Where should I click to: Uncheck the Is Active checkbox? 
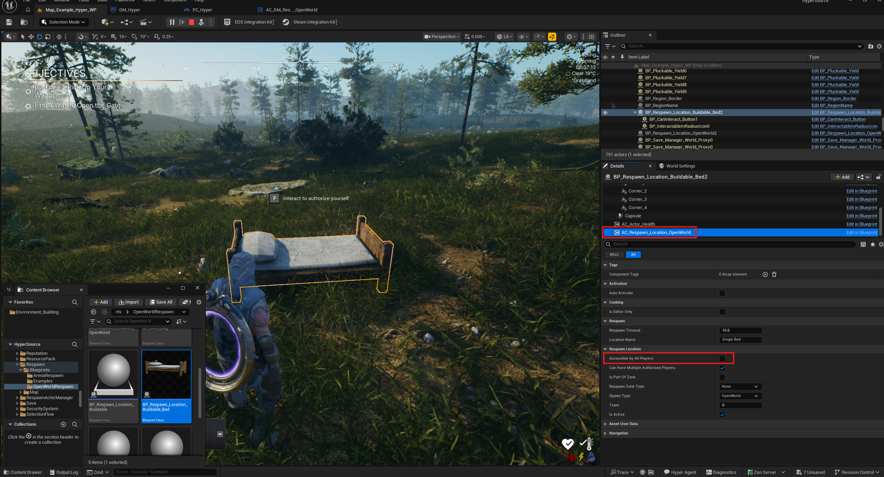click(x=722, y=415)
